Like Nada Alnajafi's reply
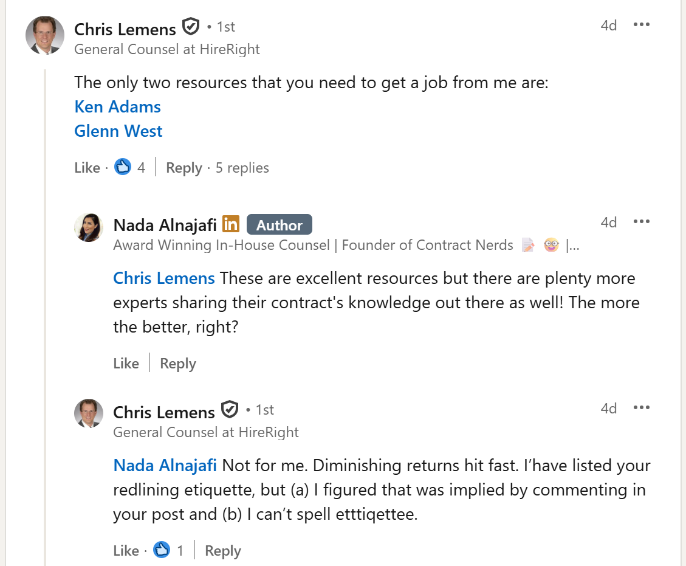This screenshot has width=686, height=566. [x=126, y=364]
